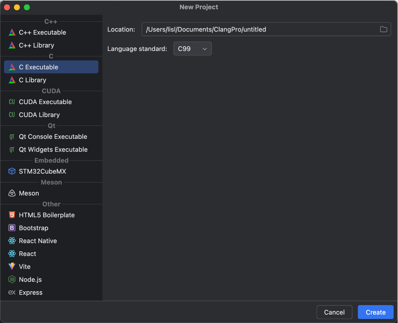Click the Qt Widgets Executable icon
This screenshot has height=323, width=398.
click(x=12, y=149)
